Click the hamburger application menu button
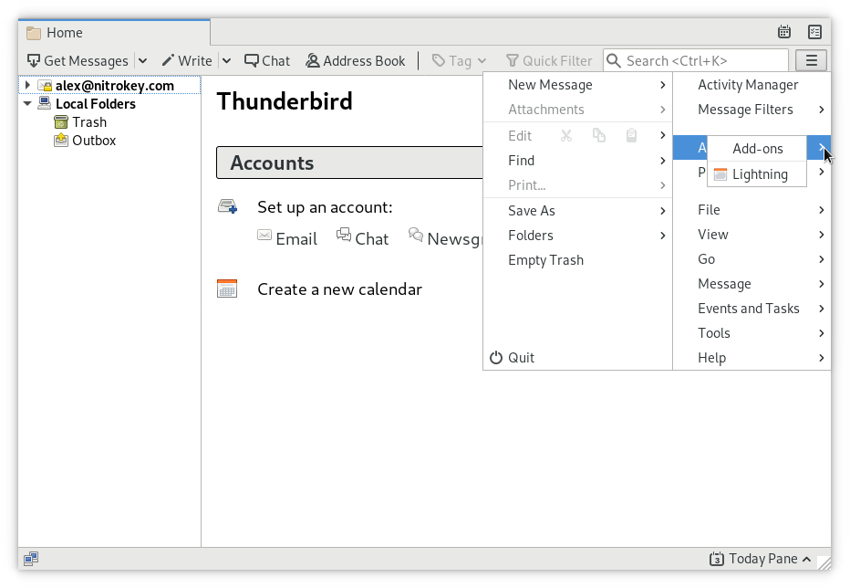 [811, 60]
